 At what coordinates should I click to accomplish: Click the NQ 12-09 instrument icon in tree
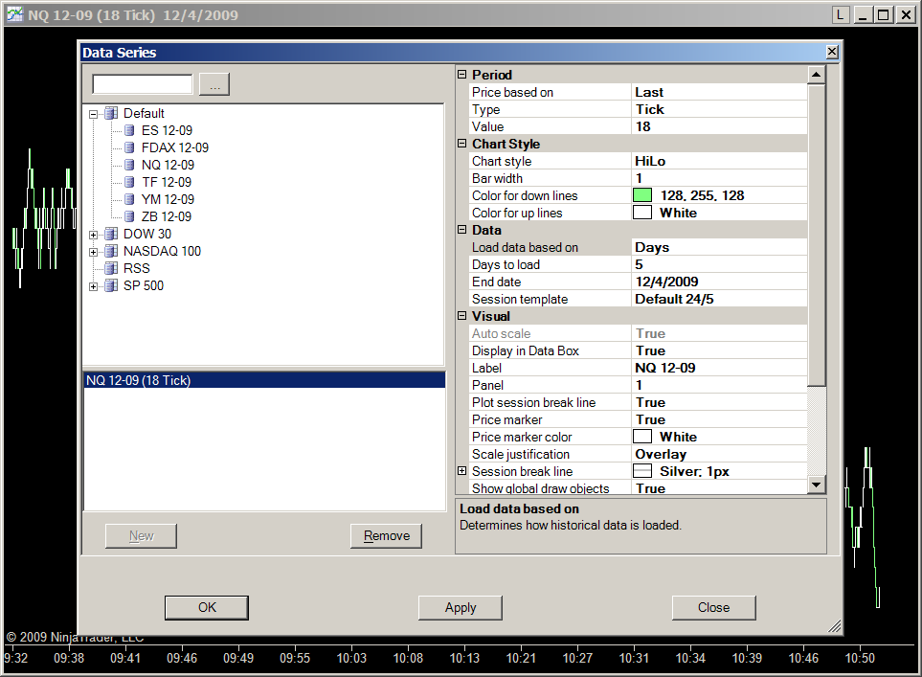(x=129, y=165)
